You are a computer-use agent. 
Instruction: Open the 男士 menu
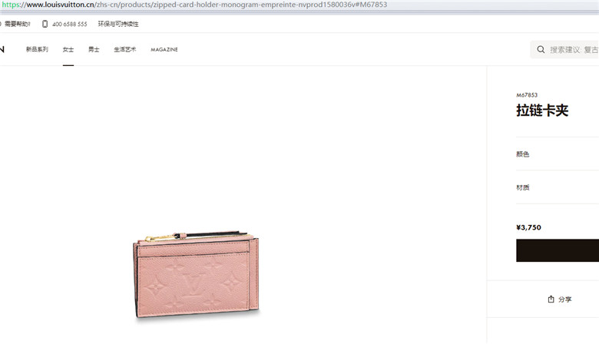(x=94, y=49)
